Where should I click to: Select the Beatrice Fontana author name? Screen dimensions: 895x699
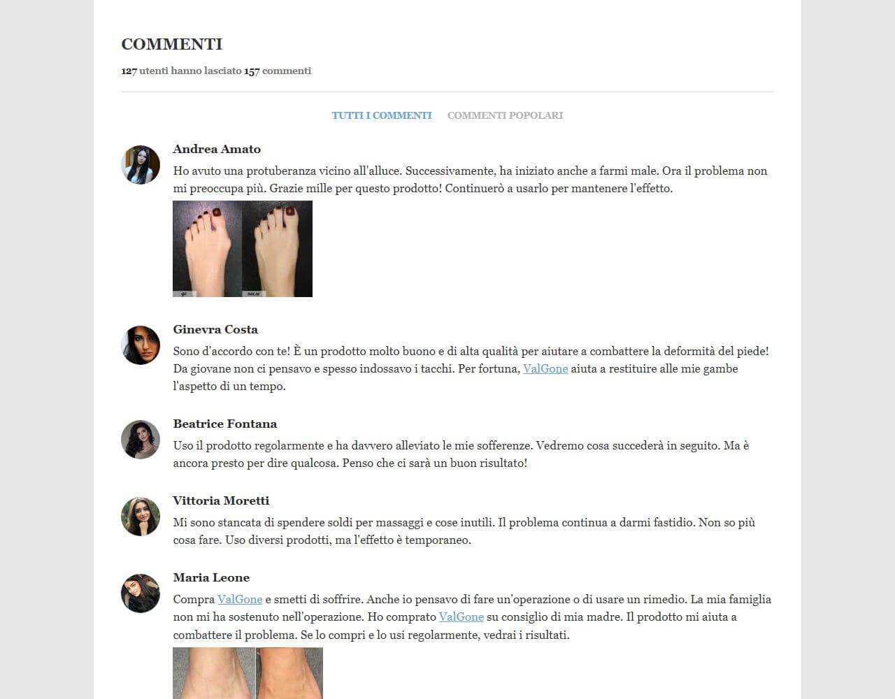[225, 424]
